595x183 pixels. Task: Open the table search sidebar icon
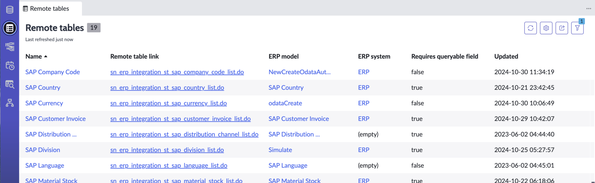(x=10, y=84)
